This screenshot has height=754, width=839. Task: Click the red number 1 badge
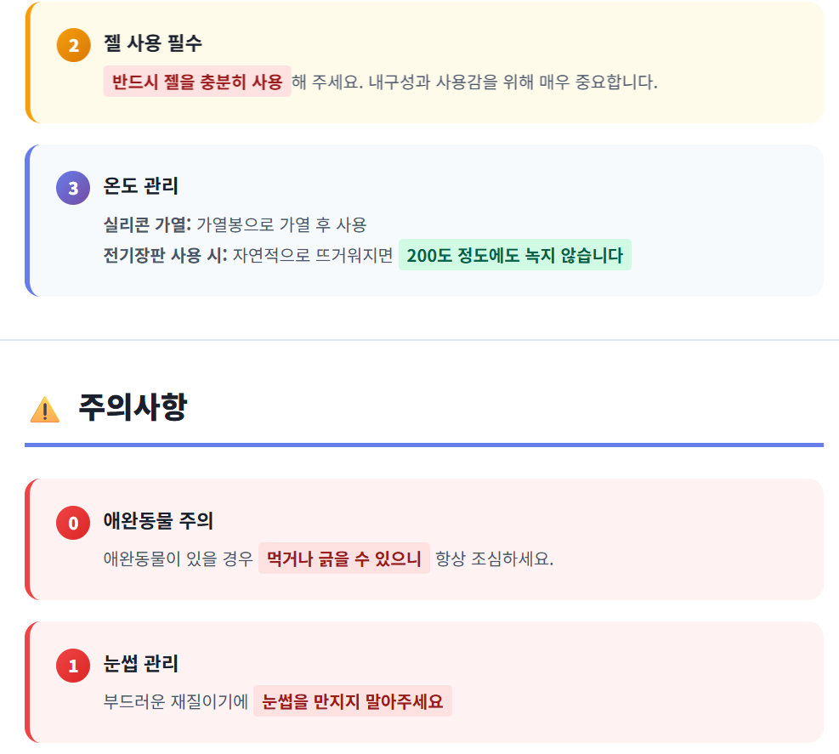73,666
